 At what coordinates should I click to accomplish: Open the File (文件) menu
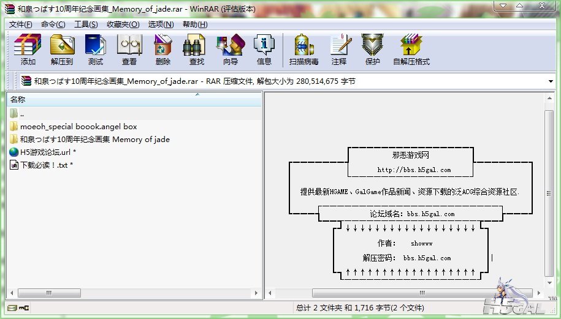point(20,24)
